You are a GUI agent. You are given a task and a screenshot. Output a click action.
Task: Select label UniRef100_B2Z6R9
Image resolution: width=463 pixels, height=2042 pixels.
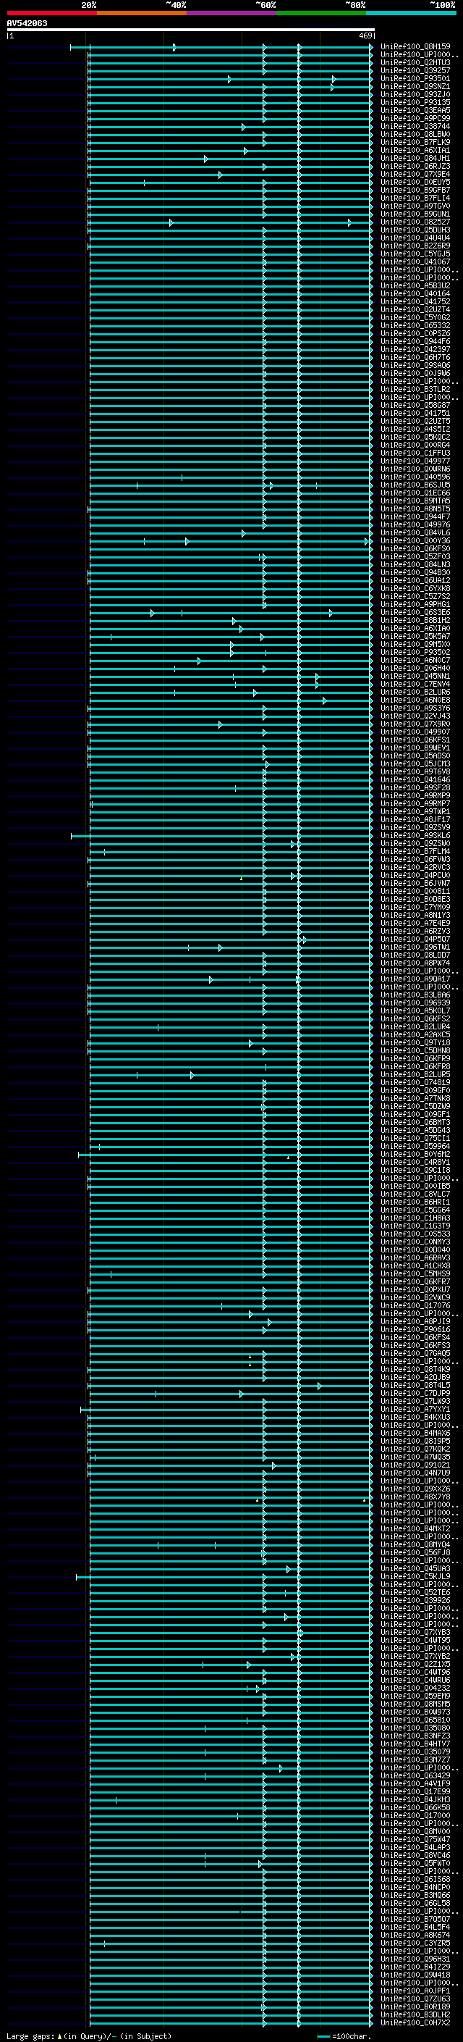coord(415,246)
